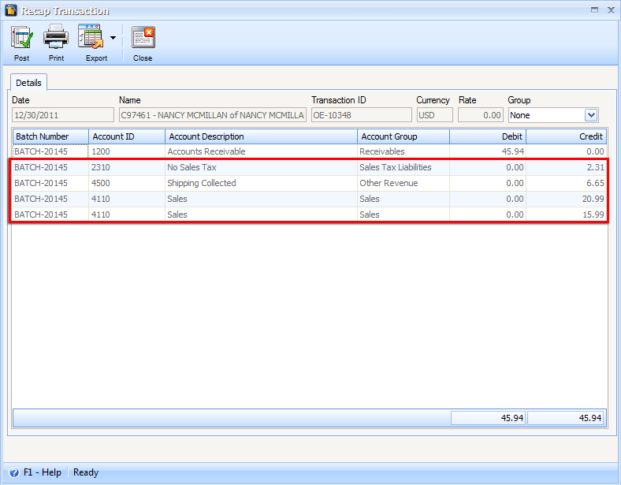Click the Print toolbar icon
The height and width of the screenshot is (485, 621).
point(56,38)
